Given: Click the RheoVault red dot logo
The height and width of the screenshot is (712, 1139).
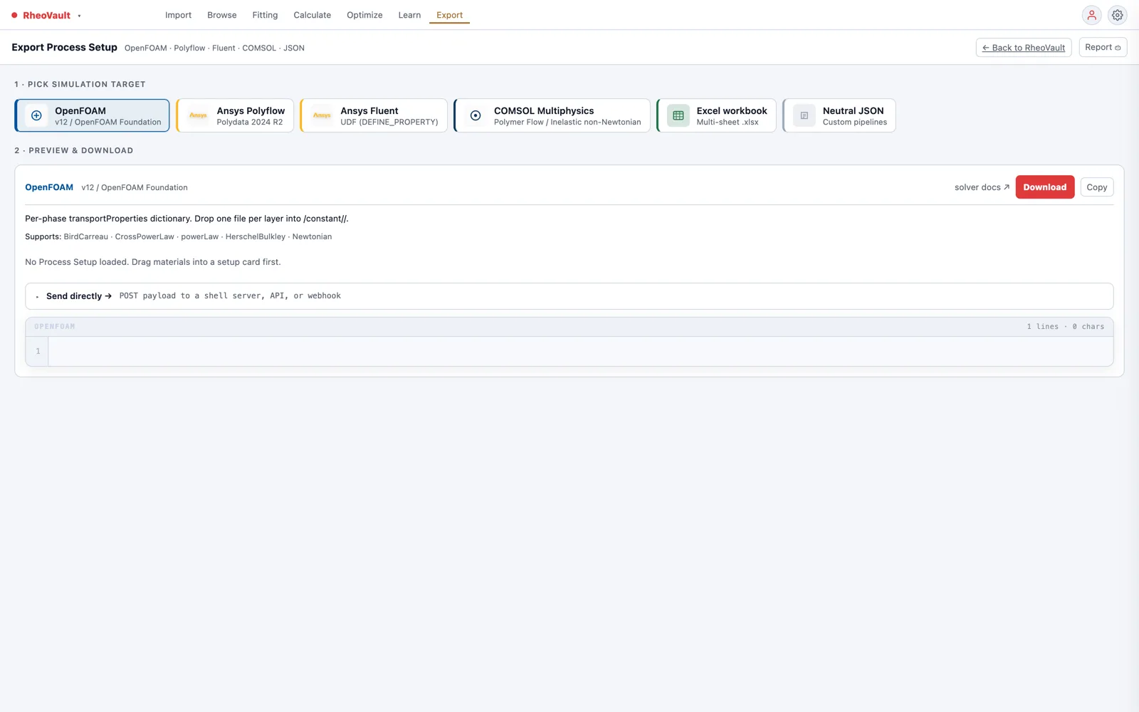Looking at the screenshot, I should pos(14,15).
